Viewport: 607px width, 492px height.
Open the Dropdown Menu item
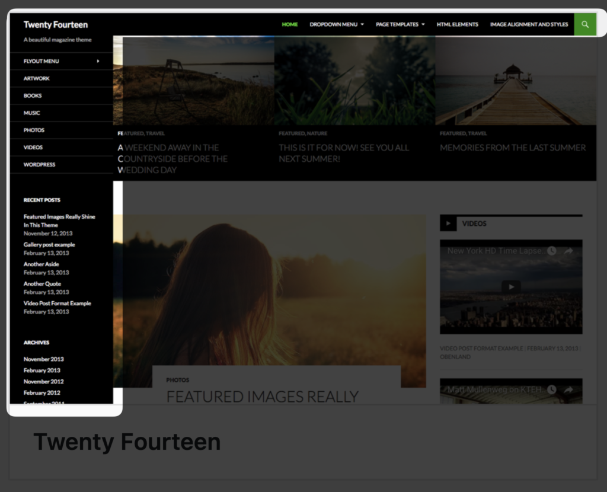point(337,24)
